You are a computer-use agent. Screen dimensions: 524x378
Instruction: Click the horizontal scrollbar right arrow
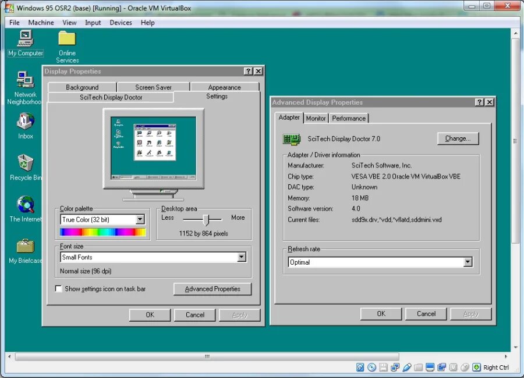click(x=505, y=356)
